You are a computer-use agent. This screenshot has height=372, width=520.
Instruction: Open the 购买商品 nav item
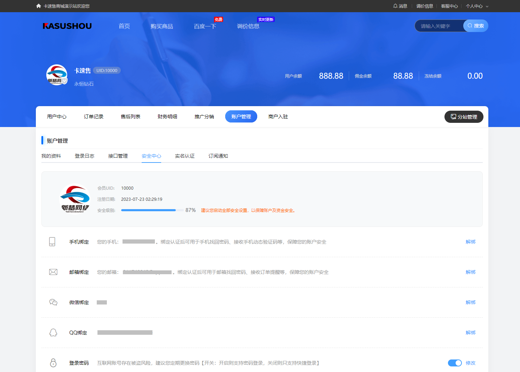click(x=162, y=26)
